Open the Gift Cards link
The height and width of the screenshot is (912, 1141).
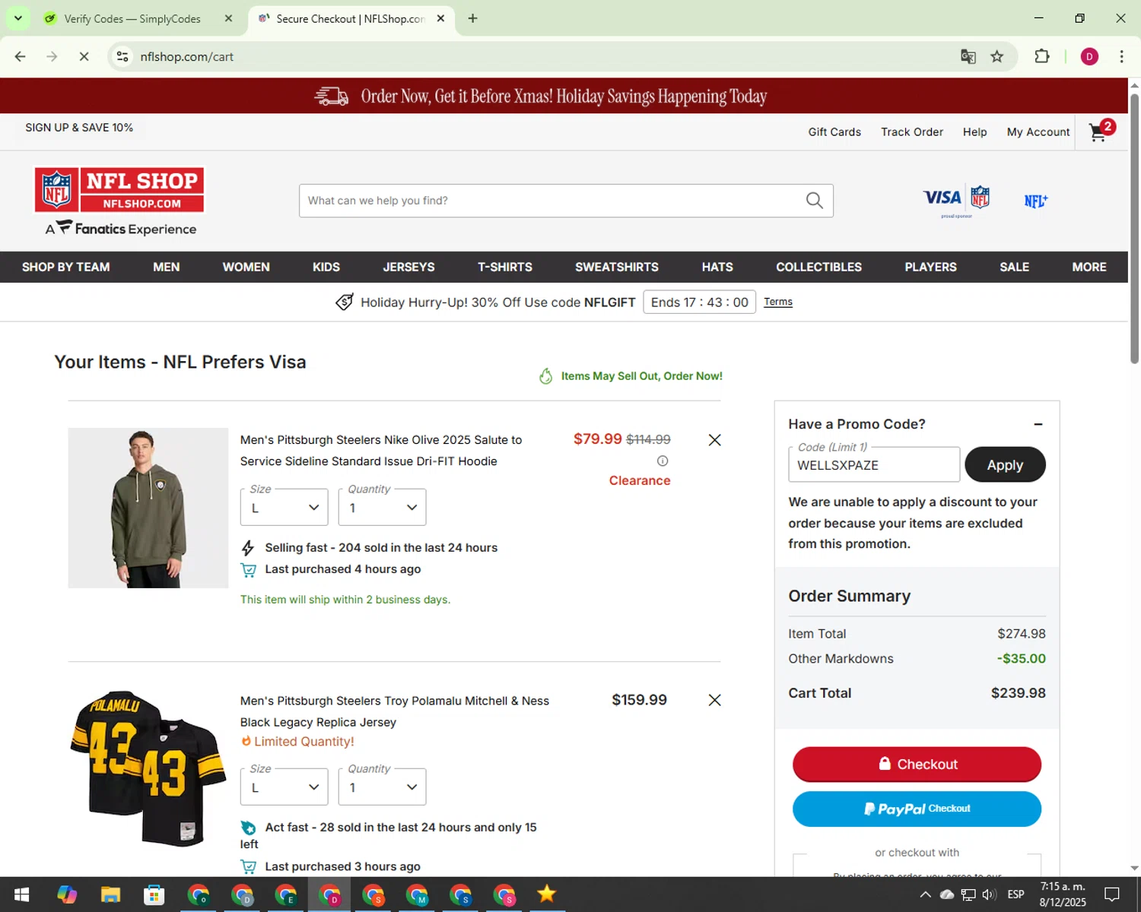(834, 131)
